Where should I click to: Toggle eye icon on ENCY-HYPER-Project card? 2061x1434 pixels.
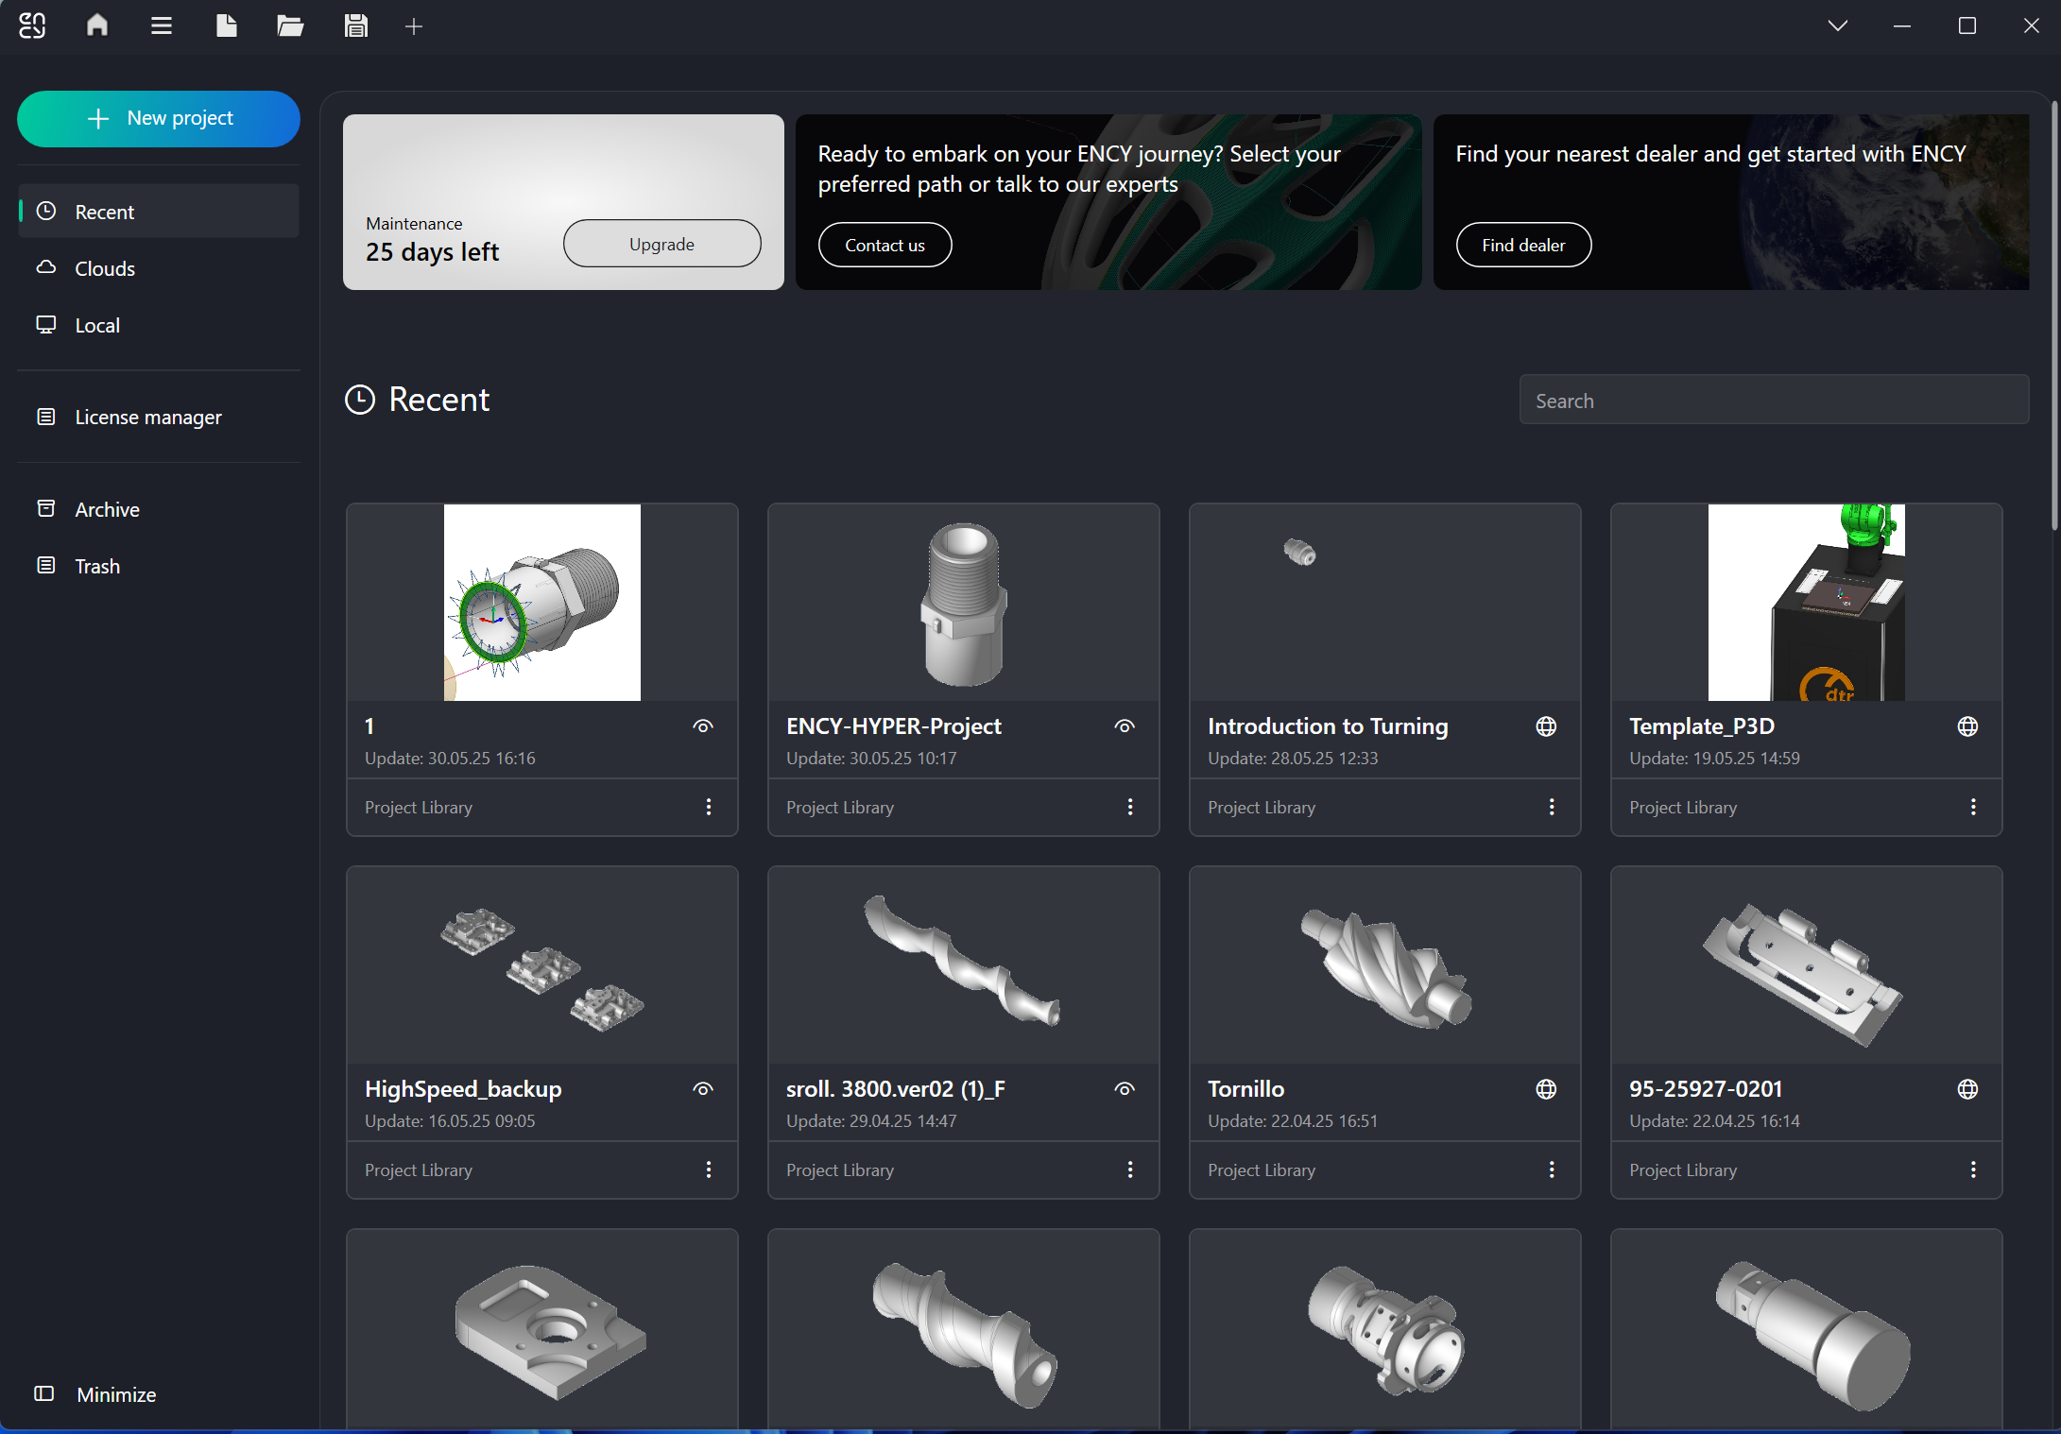(1125, 726)
